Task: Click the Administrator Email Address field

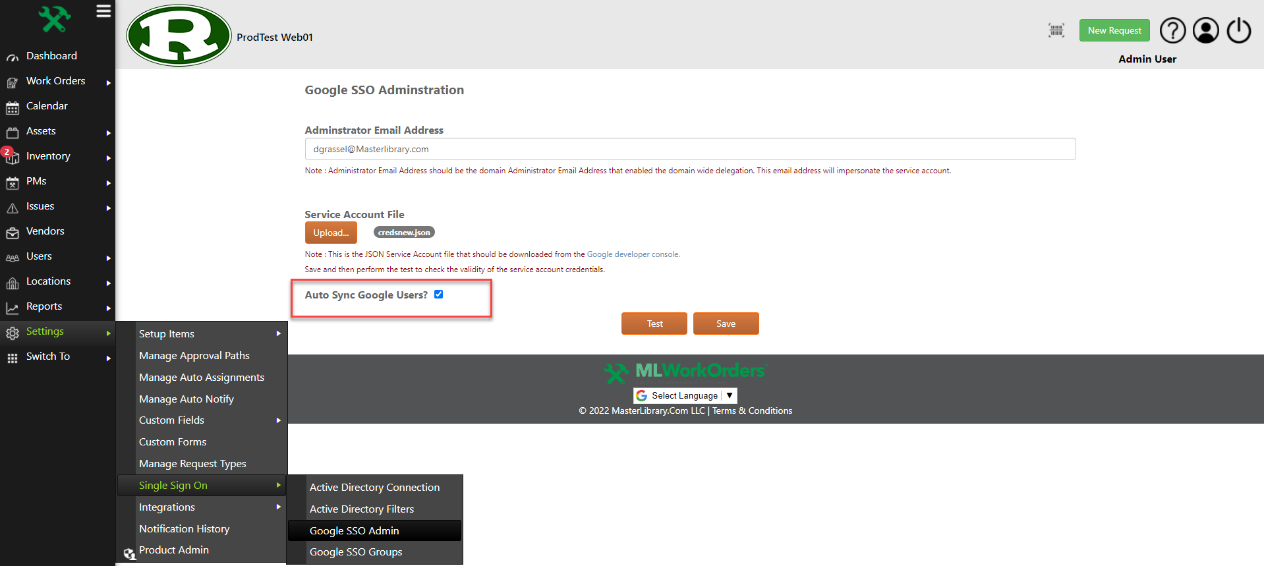Action: point(690,149)
